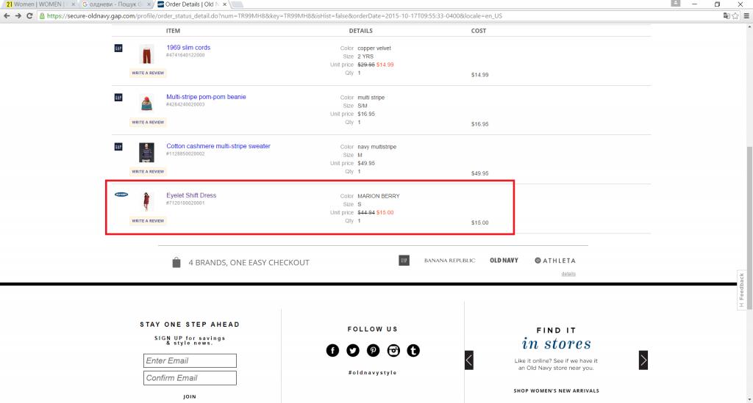Write a review for Eyelet Shift Dress
Screen dimensions: 753x403
(148, 221)
